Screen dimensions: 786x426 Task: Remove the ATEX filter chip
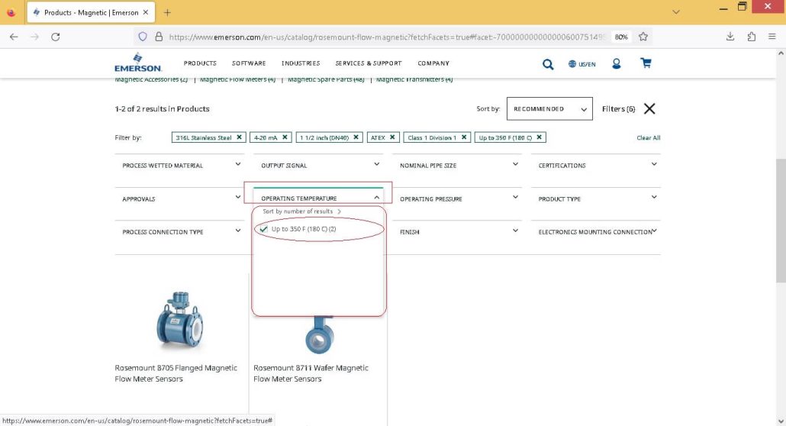(x=392, y=137)
